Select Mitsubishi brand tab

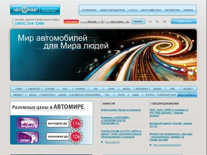(142, 89)
